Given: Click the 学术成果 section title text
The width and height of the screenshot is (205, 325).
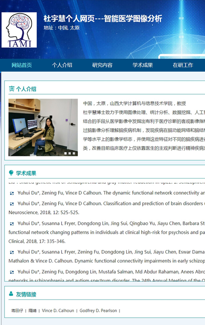Looking at the screenshot, I should [x=26, y=173].
